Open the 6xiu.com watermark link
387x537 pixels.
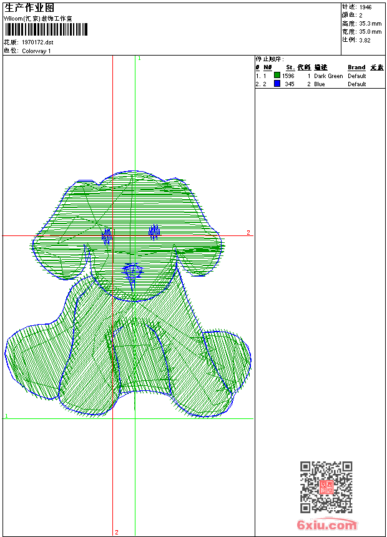click(x=326, y=525)
